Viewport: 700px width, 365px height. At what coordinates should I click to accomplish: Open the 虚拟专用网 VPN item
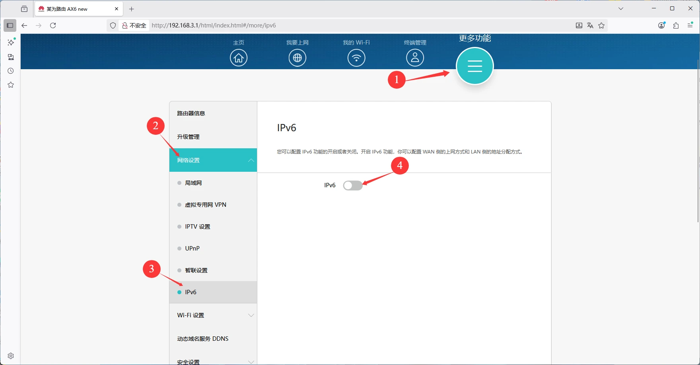tap(205, 205)
